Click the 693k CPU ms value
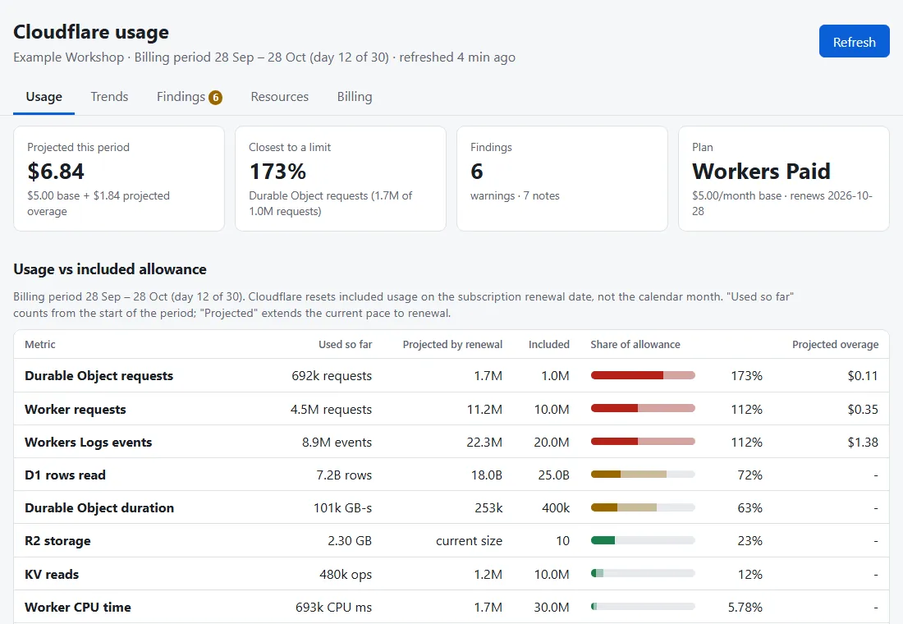The width and height of the screenshot is (903, 624). click(x=333, y=607)
